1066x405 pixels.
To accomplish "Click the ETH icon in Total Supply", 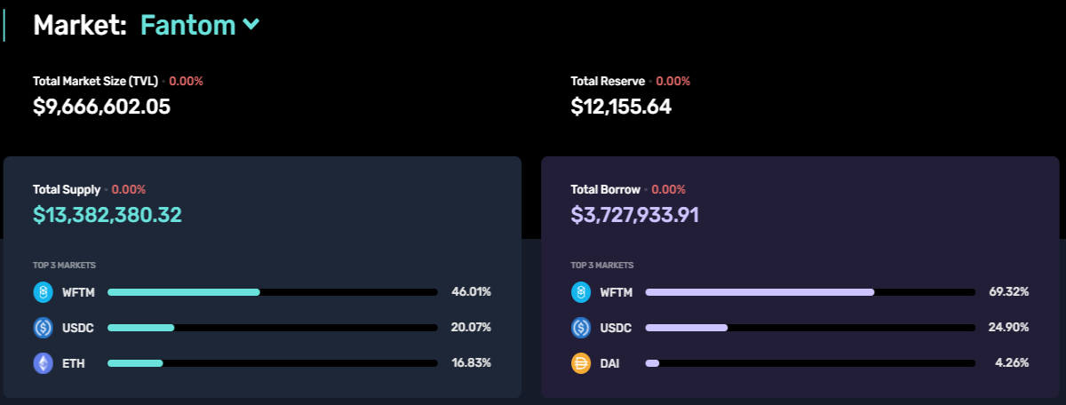I will pyautogui.click(x=44, y=363).
